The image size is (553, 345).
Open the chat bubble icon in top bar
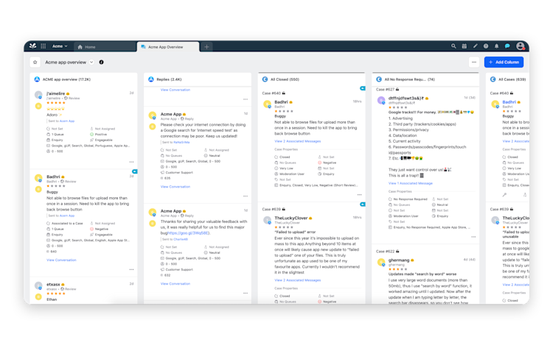click(x=507, y=46)
